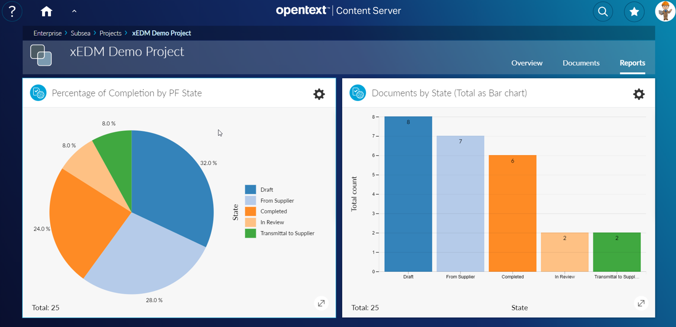Viewport: 676px width, 327px height.
Task: Select the Reports tab
Action: (632, 63)
